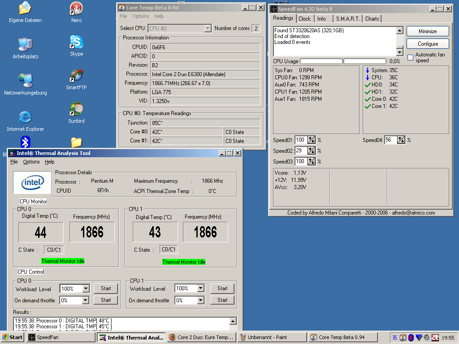Switch to Core 2 Duo Firefox taskbar button
This screenshot has width=459, height=344.
(201, 337)
